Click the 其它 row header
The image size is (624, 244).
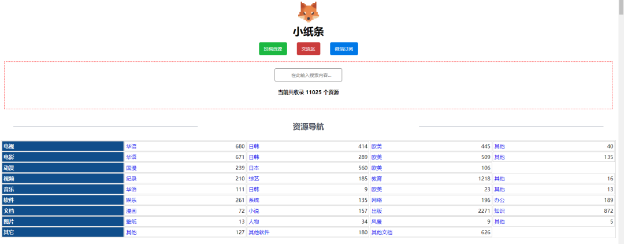click(x=63, y=232)
